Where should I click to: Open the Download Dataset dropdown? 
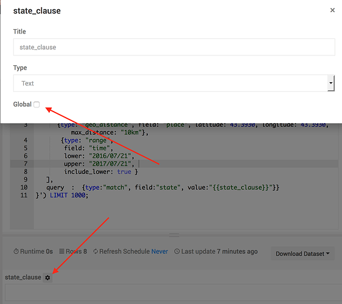(x=302, y=253)
